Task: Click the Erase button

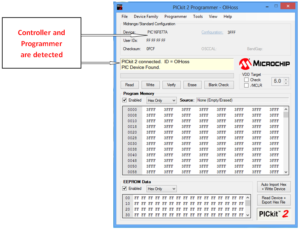Action: coord(192,85)
